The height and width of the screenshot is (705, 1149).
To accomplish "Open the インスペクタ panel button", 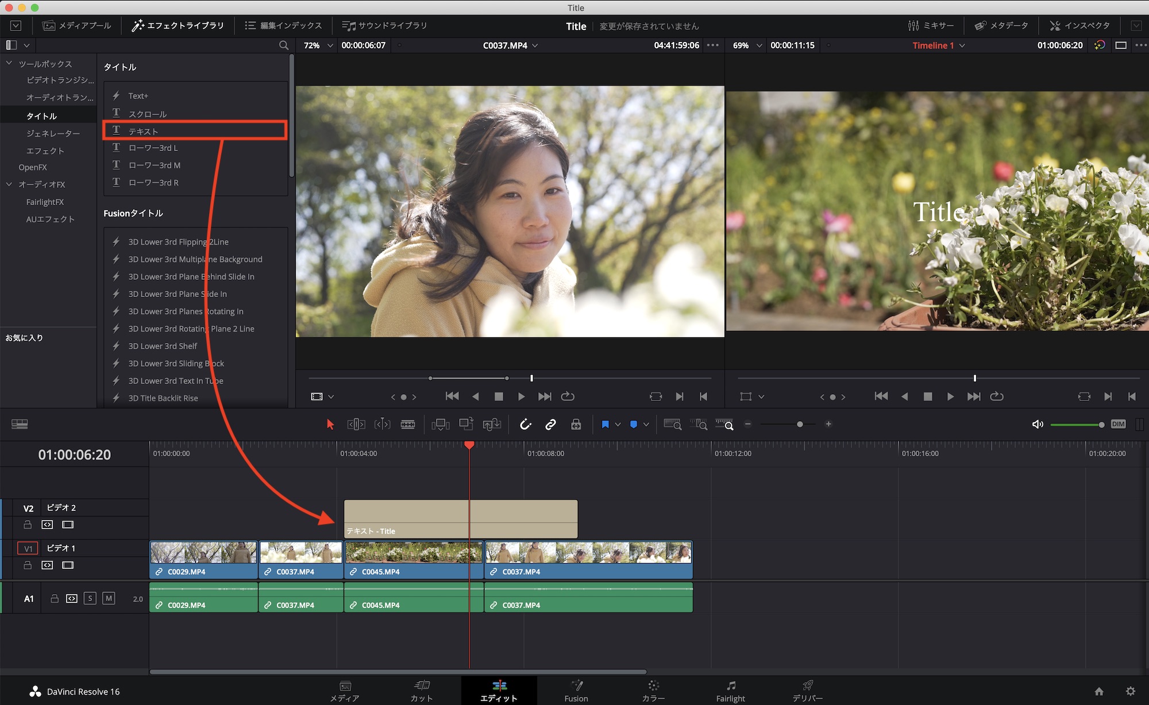I will pos(1079,25).
